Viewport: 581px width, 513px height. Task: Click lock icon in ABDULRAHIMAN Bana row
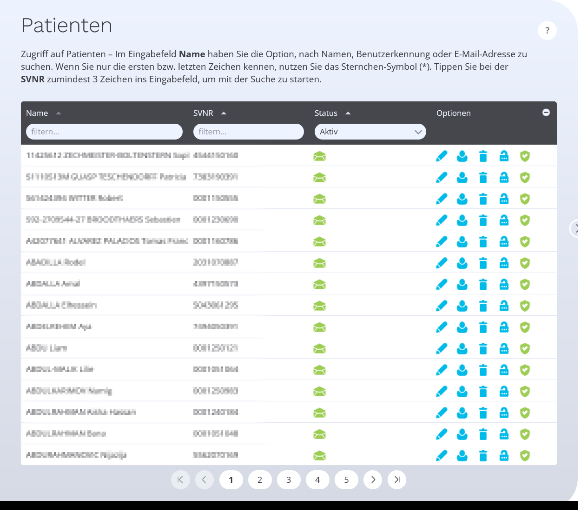coord(504,434)
